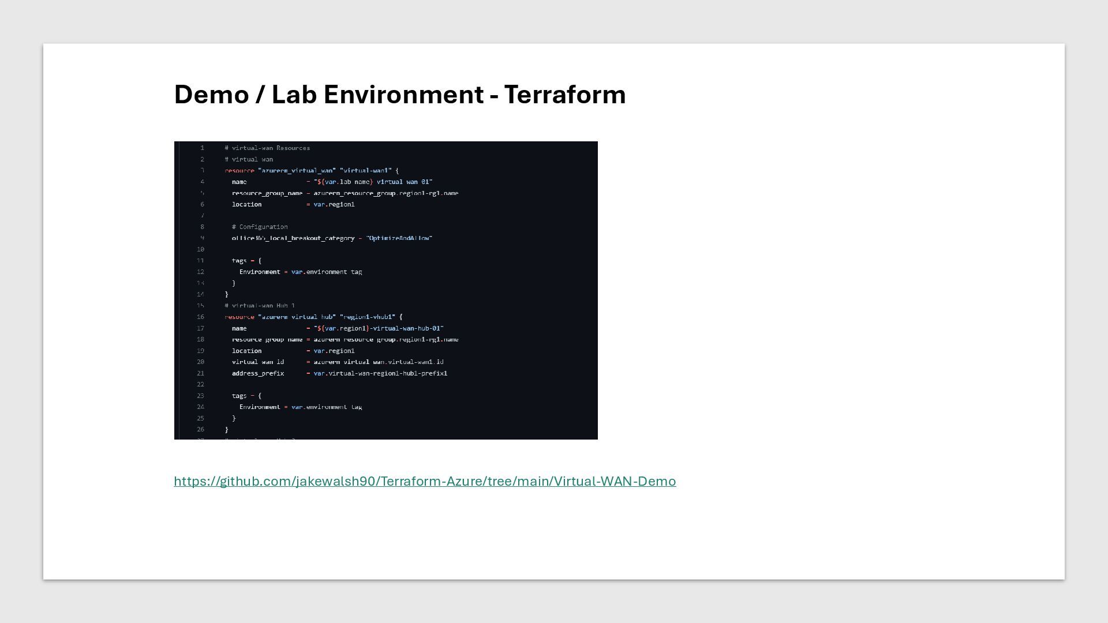Click the 'tags = {' line 23
The width and height of the screenshot is (1108, 623).
(x=246, y=396)
